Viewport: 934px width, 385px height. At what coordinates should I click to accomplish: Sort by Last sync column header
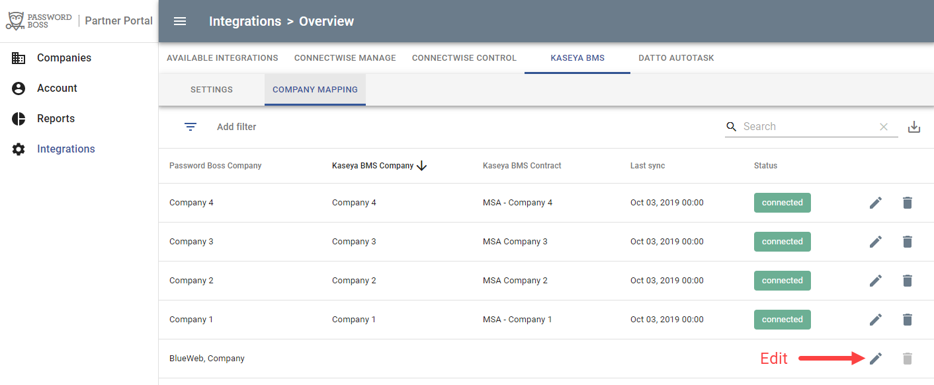tap(648, 166)
